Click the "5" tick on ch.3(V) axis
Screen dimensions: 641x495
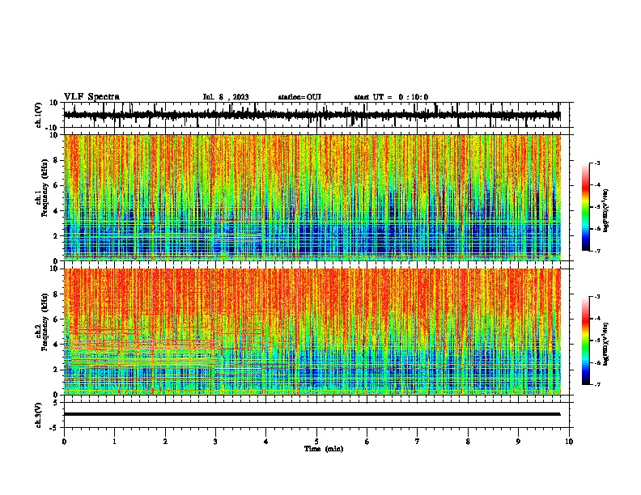point(57,403)
